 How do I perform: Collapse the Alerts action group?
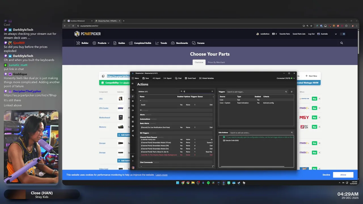click(x=176, y=115)
